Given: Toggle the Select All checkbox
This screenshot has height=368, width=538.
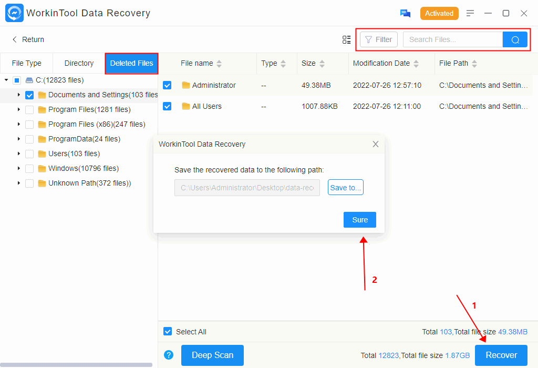Looking at the screenshot, I should tap(168, 332).
